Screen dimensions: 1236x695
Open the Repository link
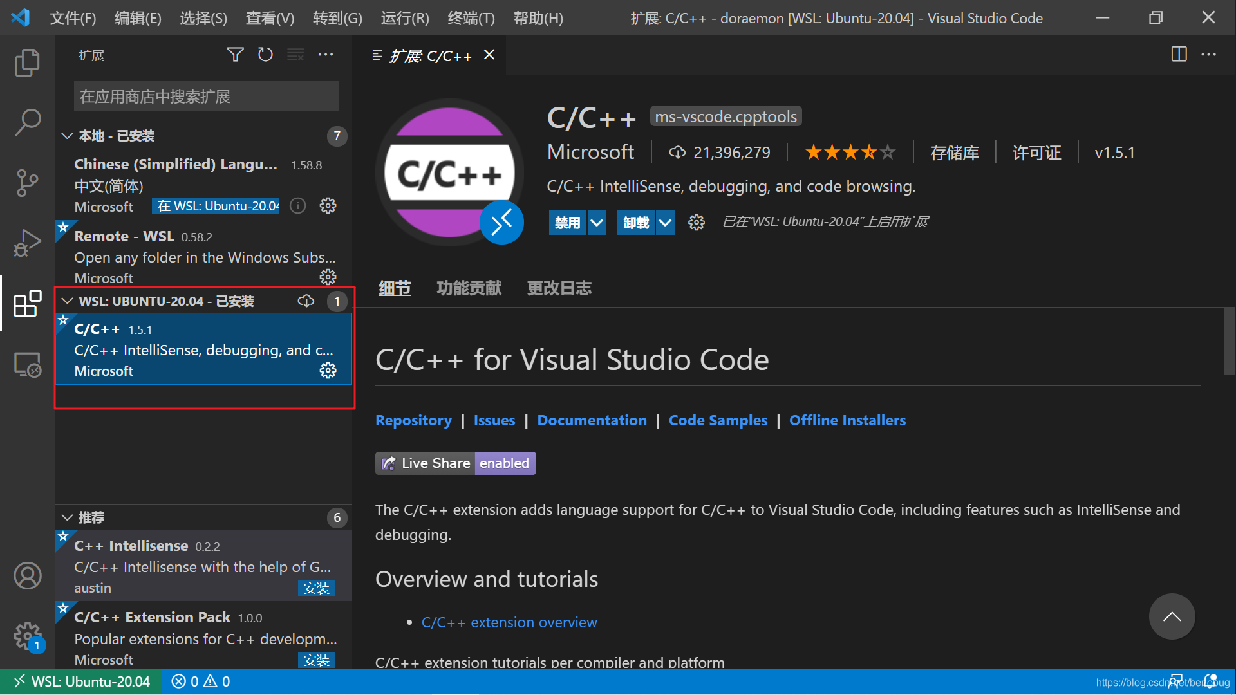[413, 420]
